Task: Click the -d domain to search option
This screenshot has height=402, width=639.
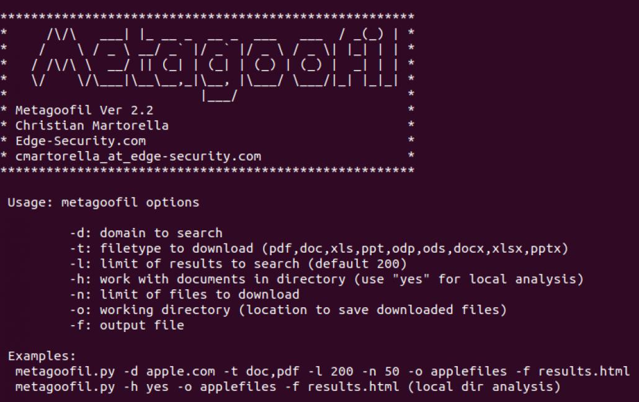Action: pos(146,233)
